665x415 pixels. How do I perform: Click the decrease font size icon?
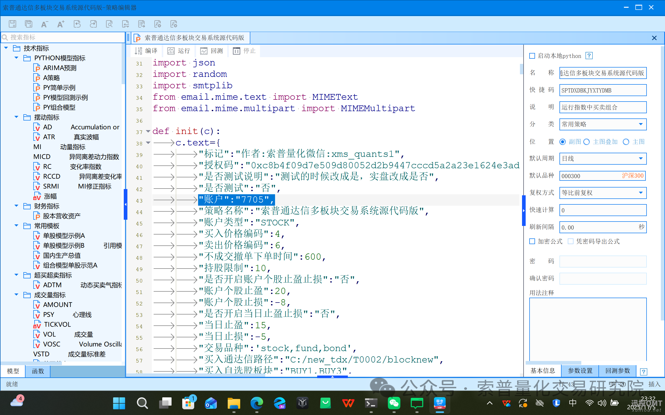(44, 24)
